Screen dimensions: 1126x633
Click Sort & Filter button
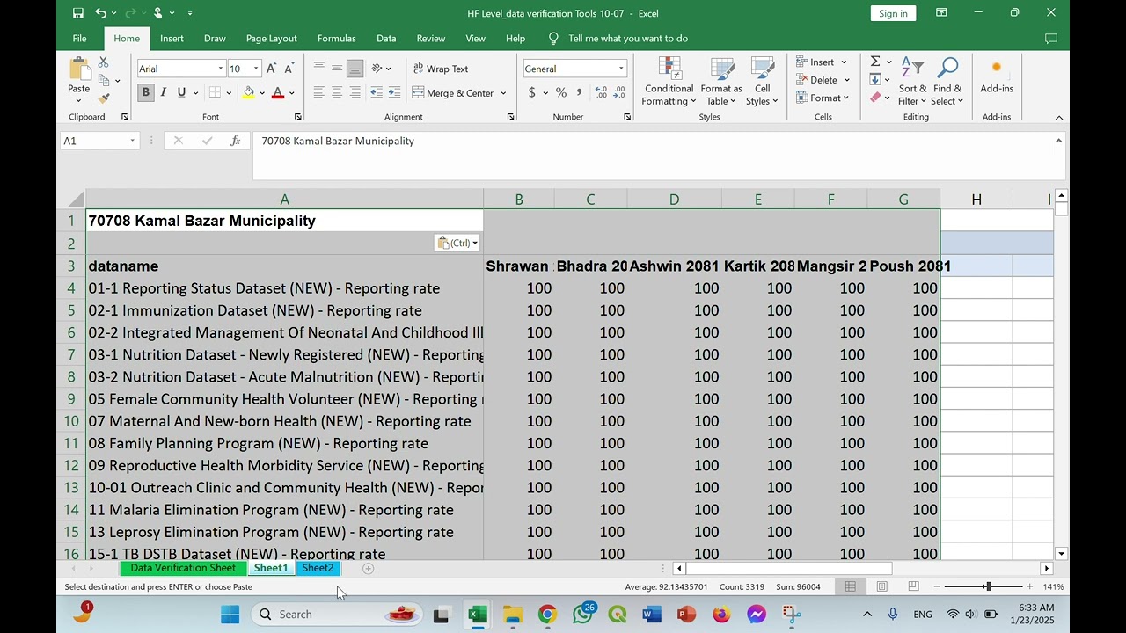click(912, 82)
